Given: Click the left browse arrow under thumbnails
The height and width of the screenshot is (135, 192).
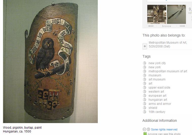Looking at the screenshot, I should pyautogui.click(x=151, y=26).
